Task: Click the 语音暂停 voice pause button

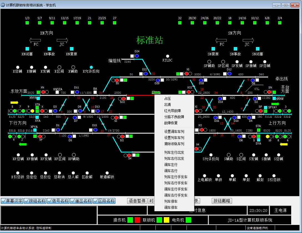Action: click(137, 201)
